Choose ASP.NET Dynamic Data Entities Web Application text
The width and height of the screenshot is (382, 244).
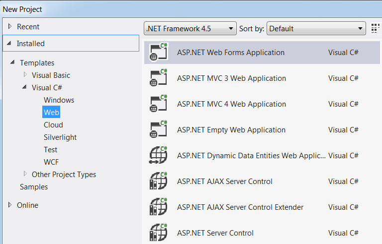[x=251, y=155]
